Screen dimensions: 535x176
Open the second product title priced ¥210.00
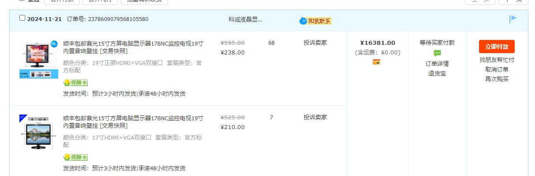pyautogui.click(x=133, y=122)
